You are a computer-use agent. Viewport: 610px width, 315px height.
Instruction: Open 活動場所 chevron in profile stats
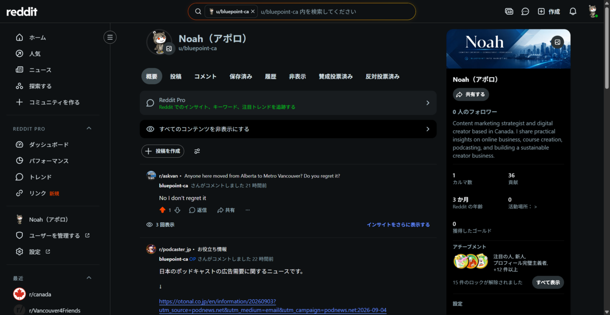pos(535,206)
